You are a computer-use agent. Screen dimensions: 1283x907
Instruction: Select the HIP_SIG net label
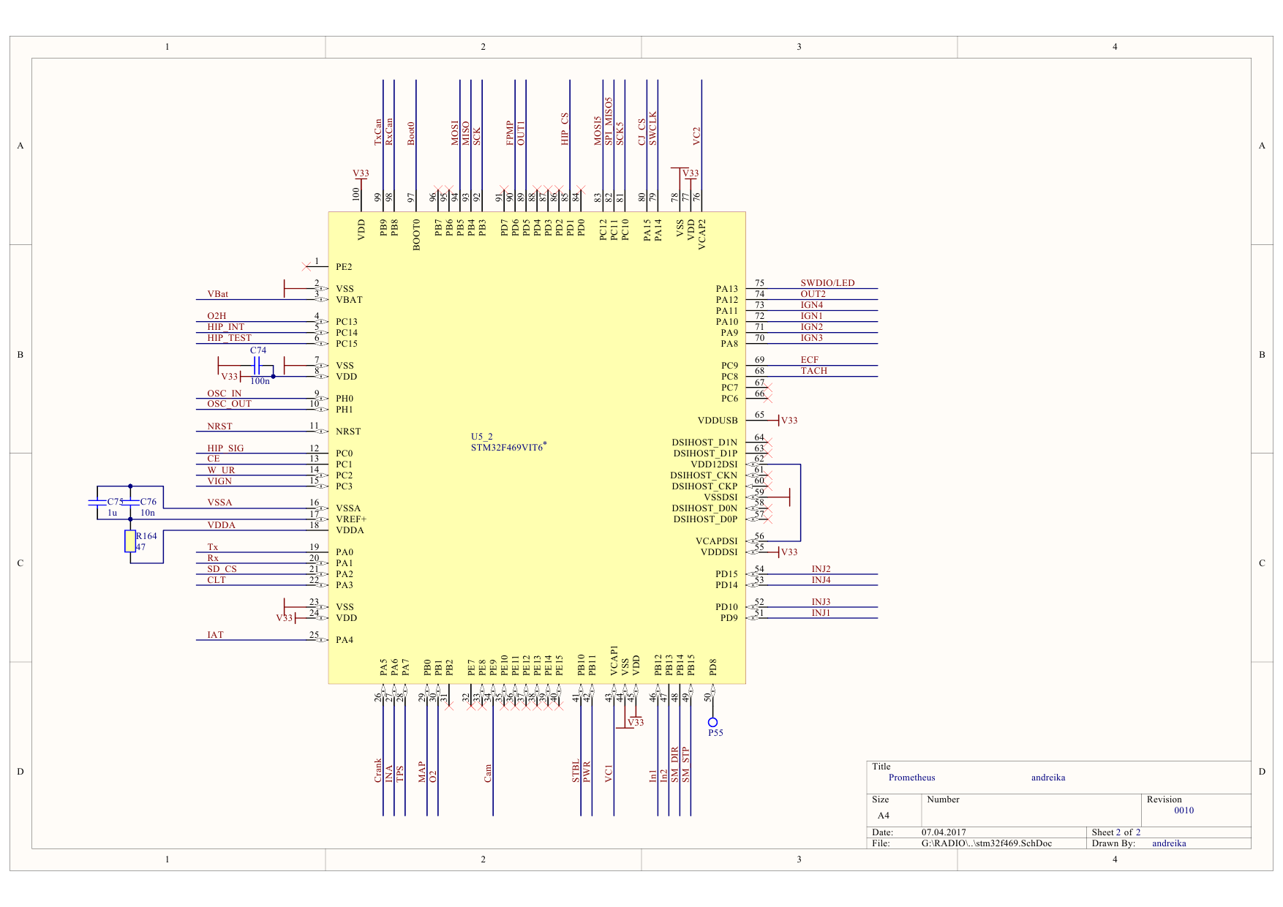tap(225, 448)
